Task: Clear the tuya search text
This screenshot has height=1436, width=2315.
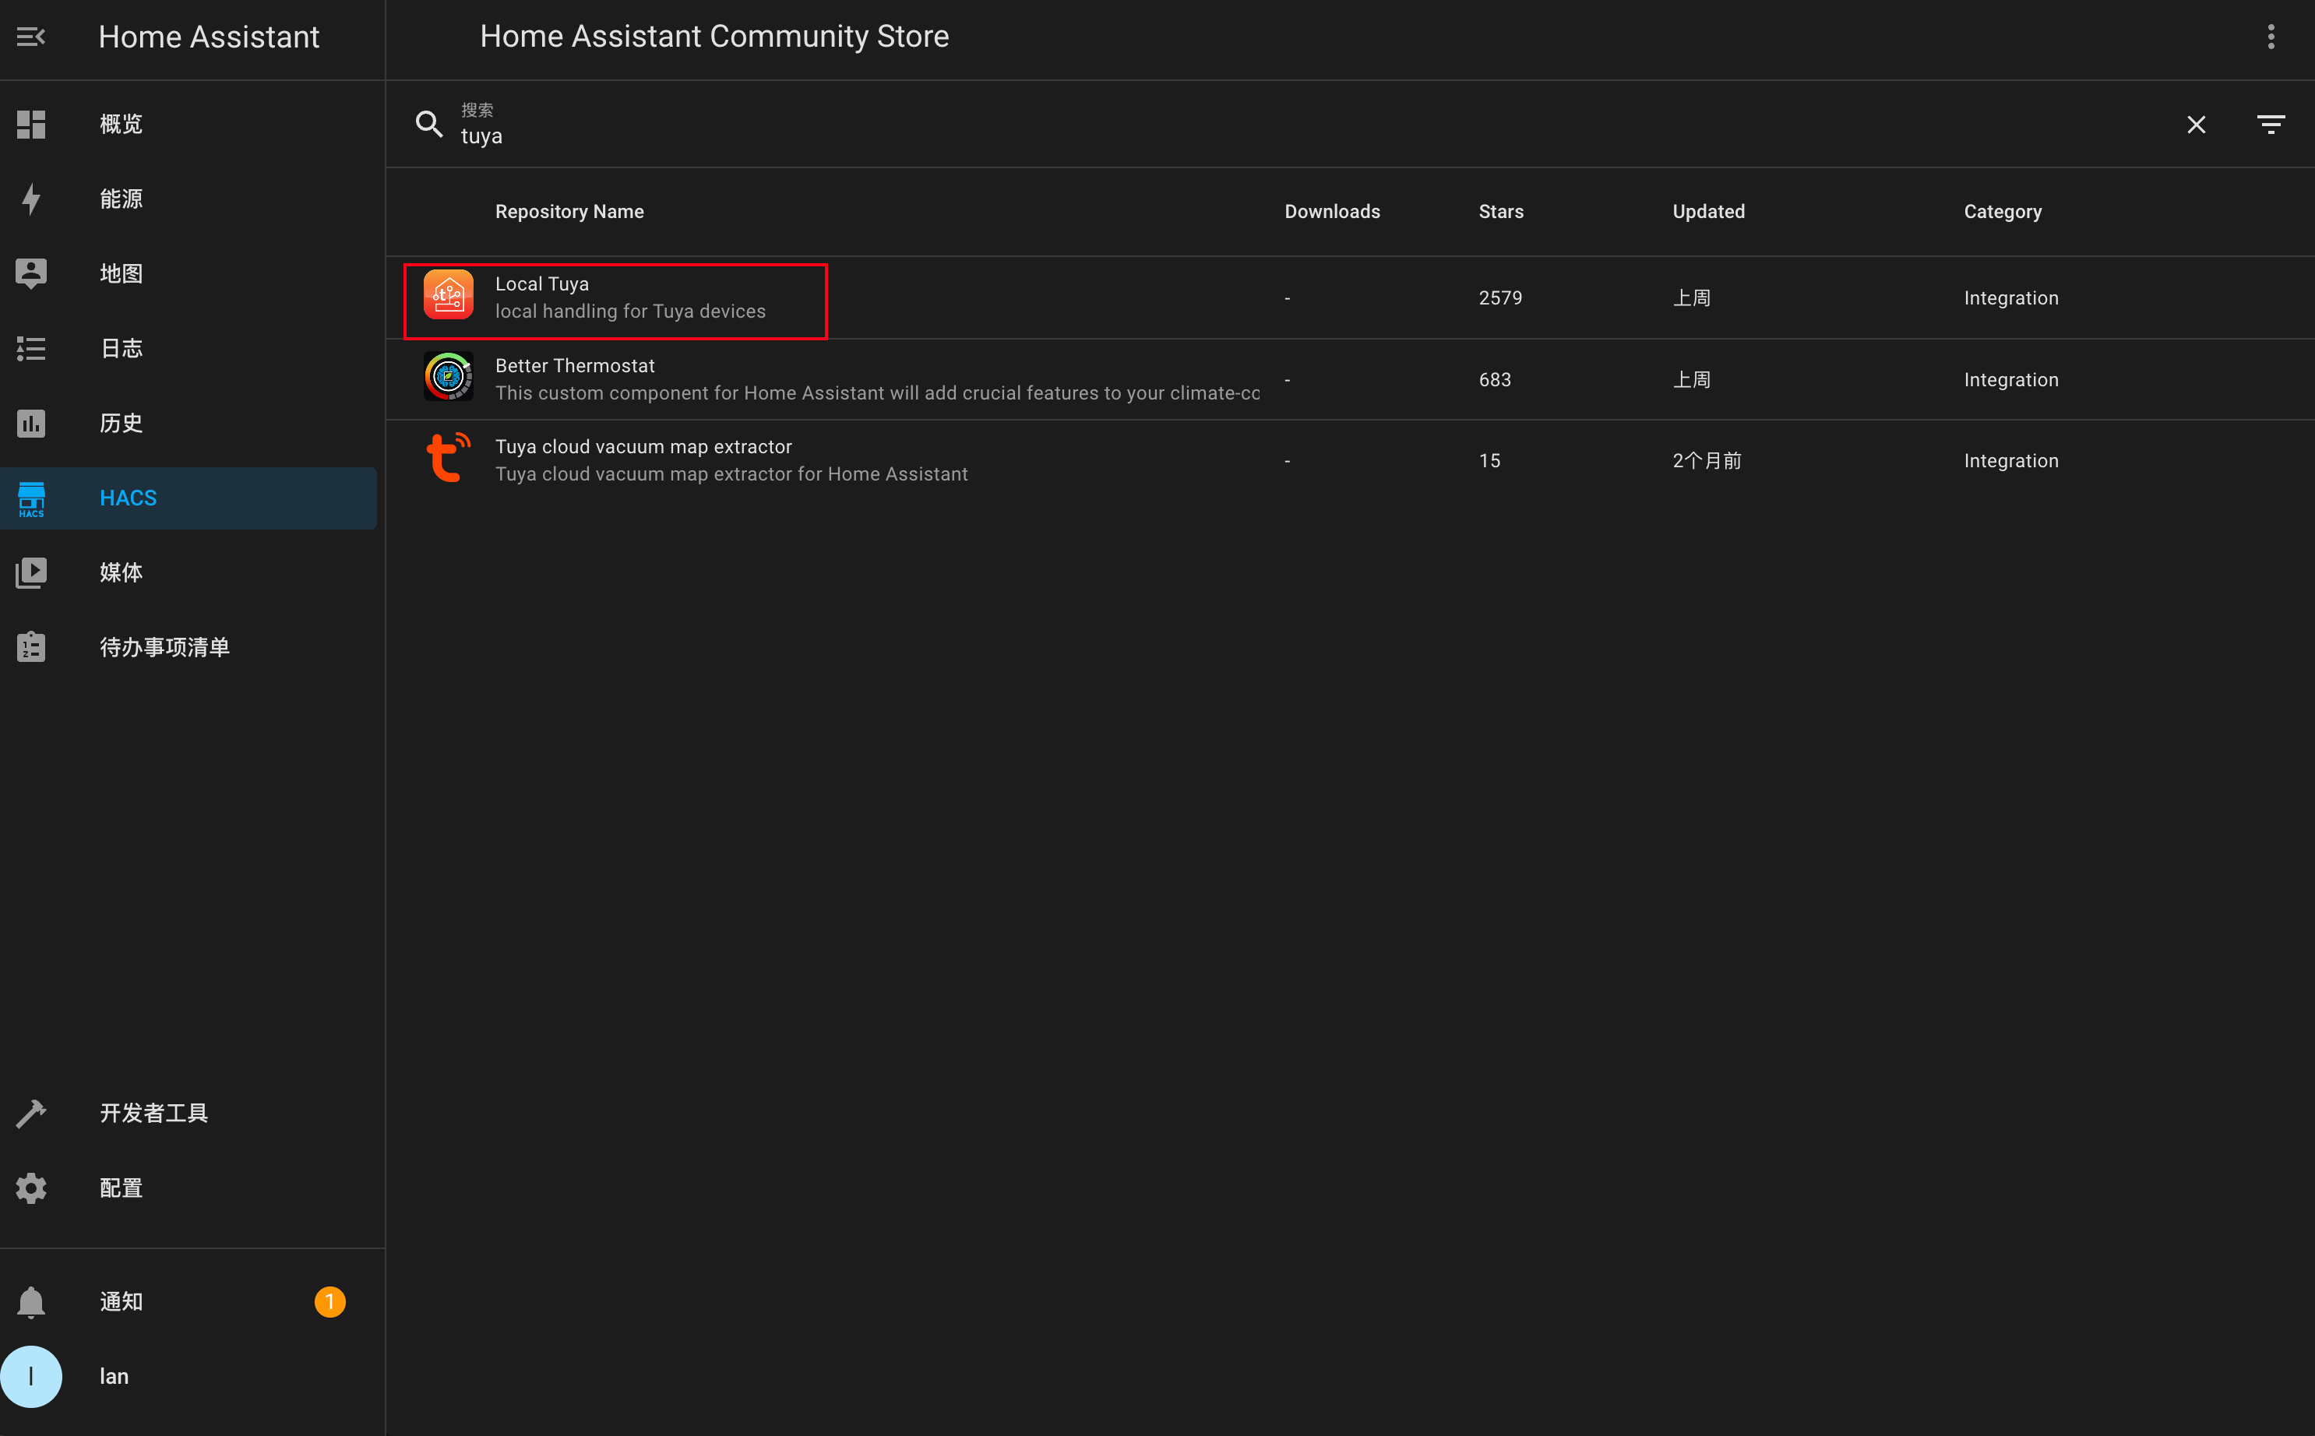Action: click(x=2197, y=125)
